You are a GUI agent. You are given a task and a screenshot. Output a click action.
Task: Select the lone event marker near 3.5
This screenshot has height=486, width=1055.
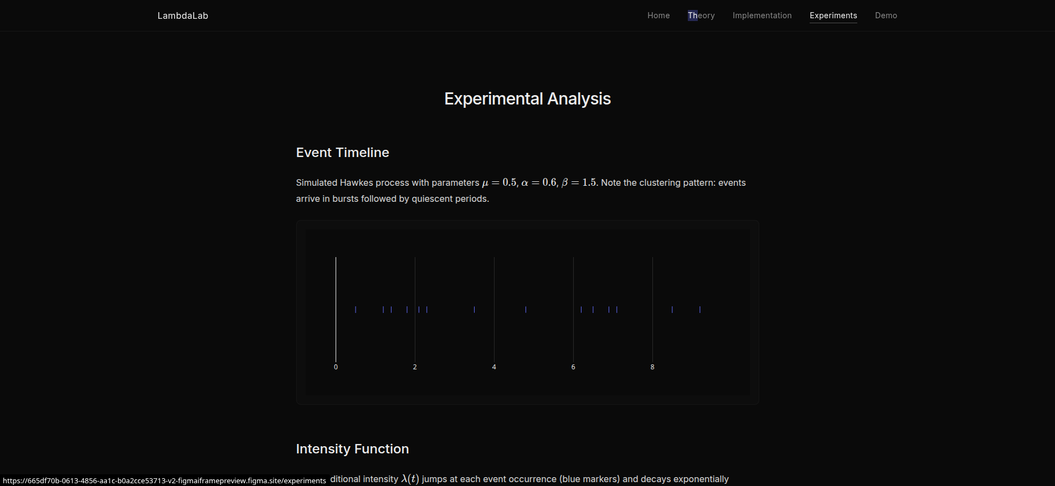tap(474, 310)
